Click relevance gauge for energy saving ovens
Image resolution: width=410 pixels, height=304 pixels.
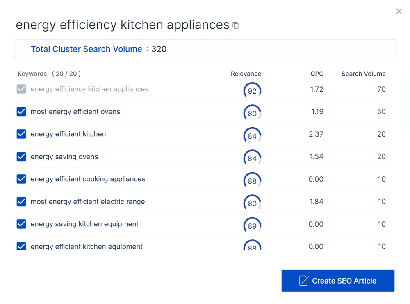coord(252,158)
